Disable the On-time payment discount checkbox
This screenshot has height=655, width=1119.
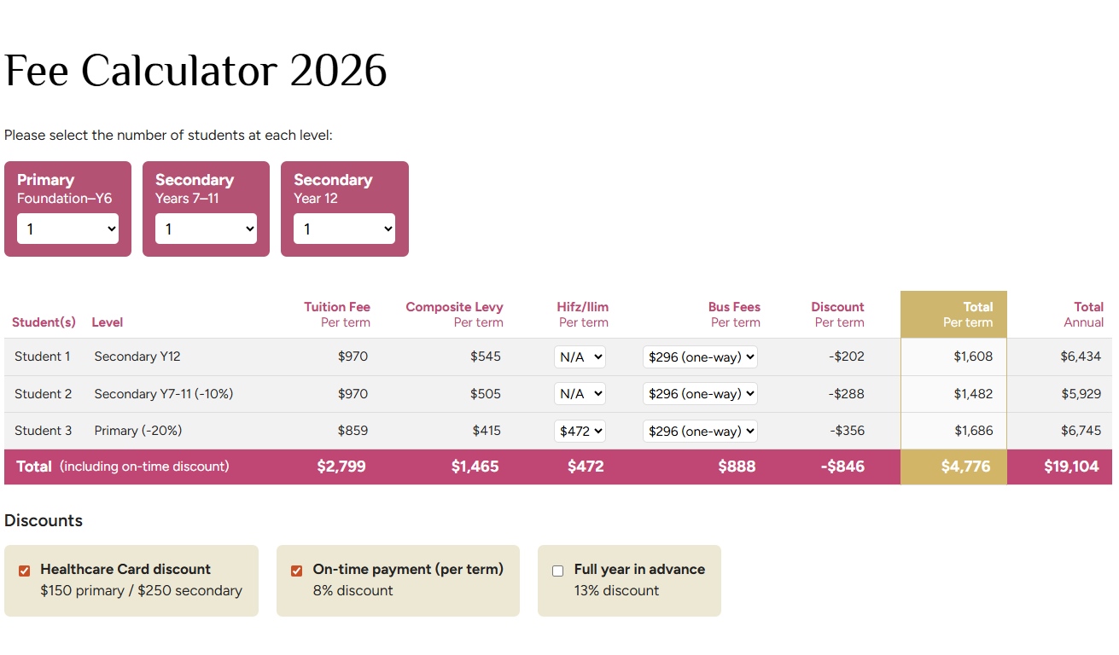297,571
